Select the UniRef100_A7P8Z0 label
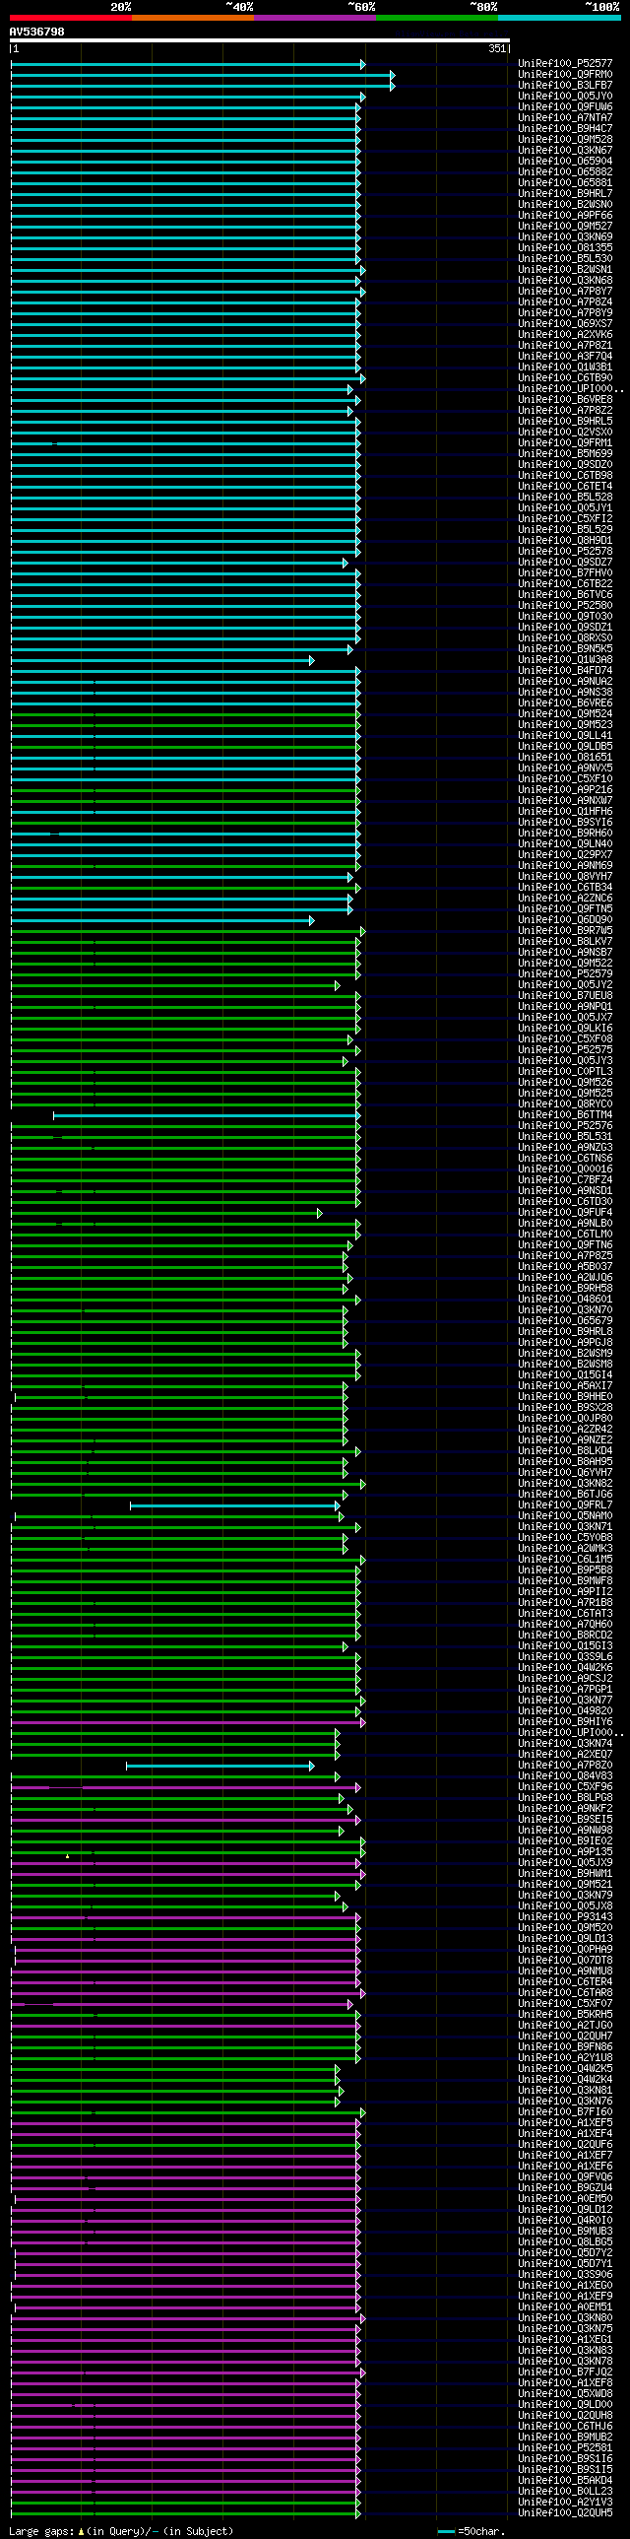 565,1766
